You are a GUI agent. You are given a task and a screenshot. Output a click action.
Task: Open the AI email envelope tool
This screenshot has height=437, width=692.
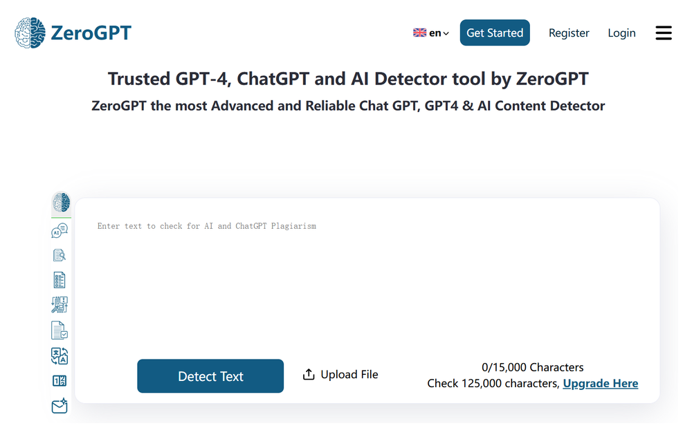(x=60, y=406)
